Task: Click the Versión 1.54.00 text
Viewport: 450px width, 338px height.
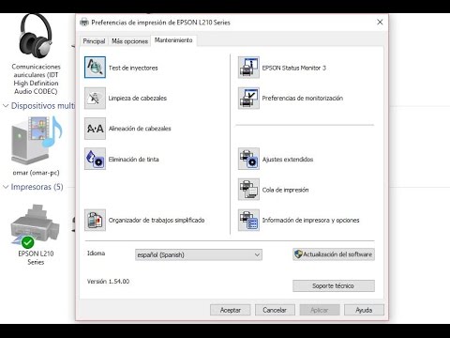Action: coord(108,282)
